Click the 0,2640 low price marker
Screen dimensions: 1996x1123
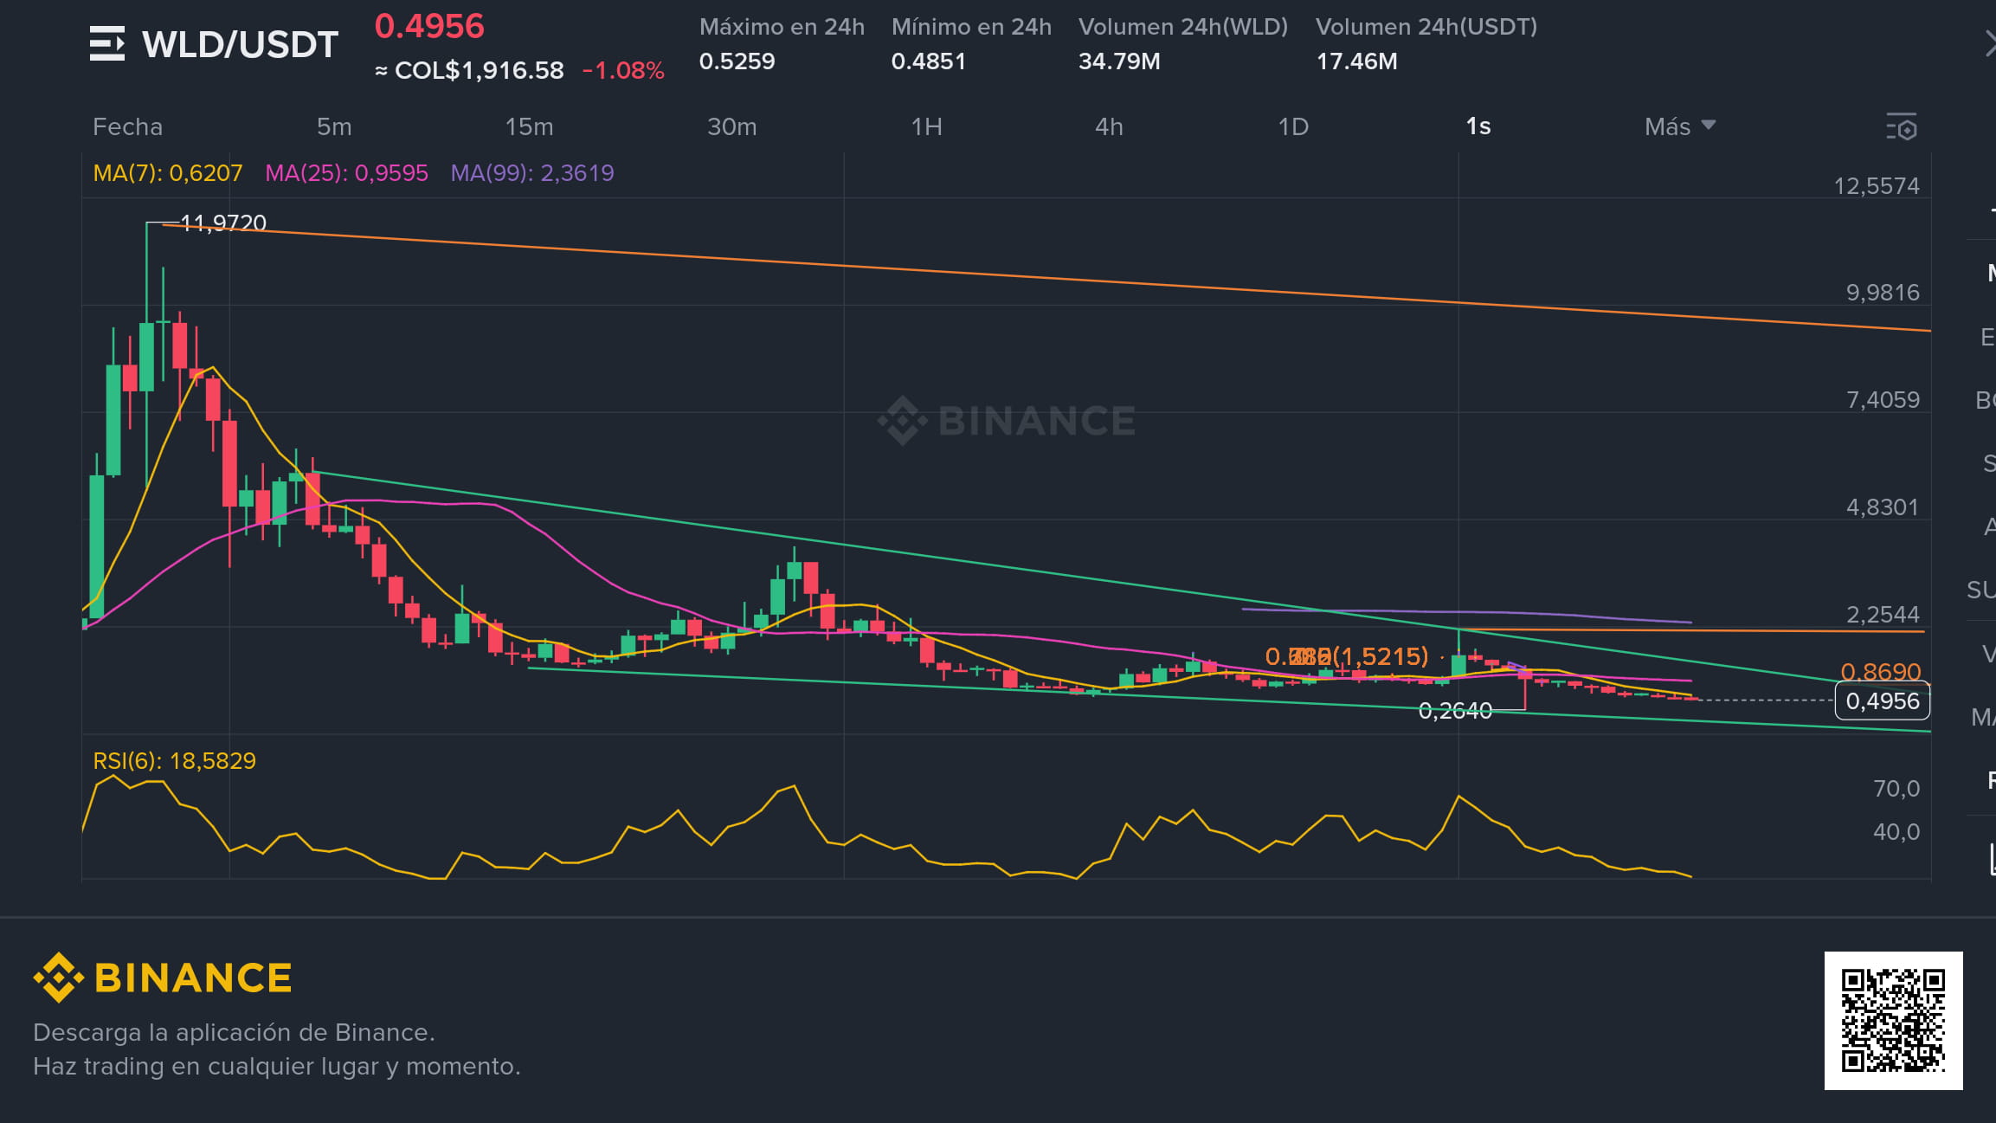[x=1455, y=710]
